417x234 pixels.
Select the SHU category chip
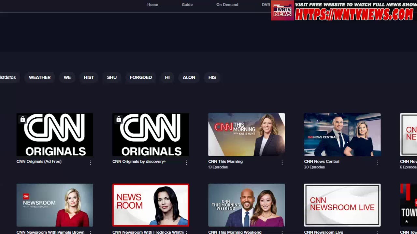tap(112, 77)
